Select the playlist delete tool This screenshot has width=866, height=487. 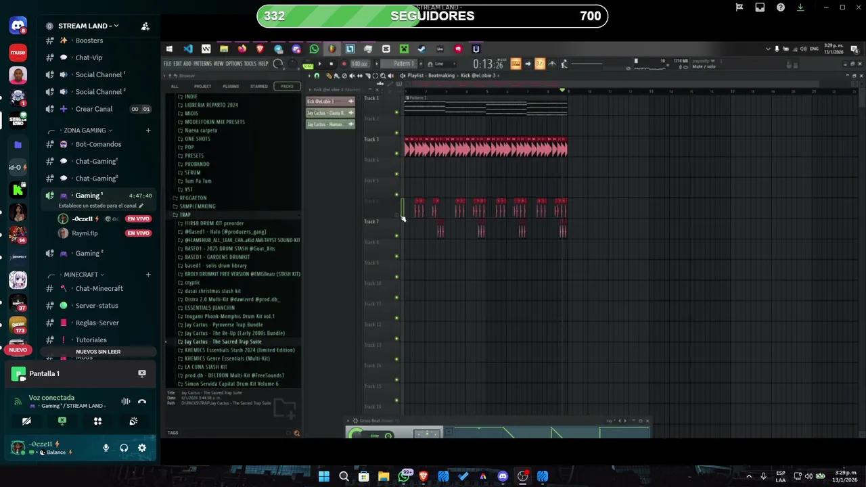[x=344, y=76]
